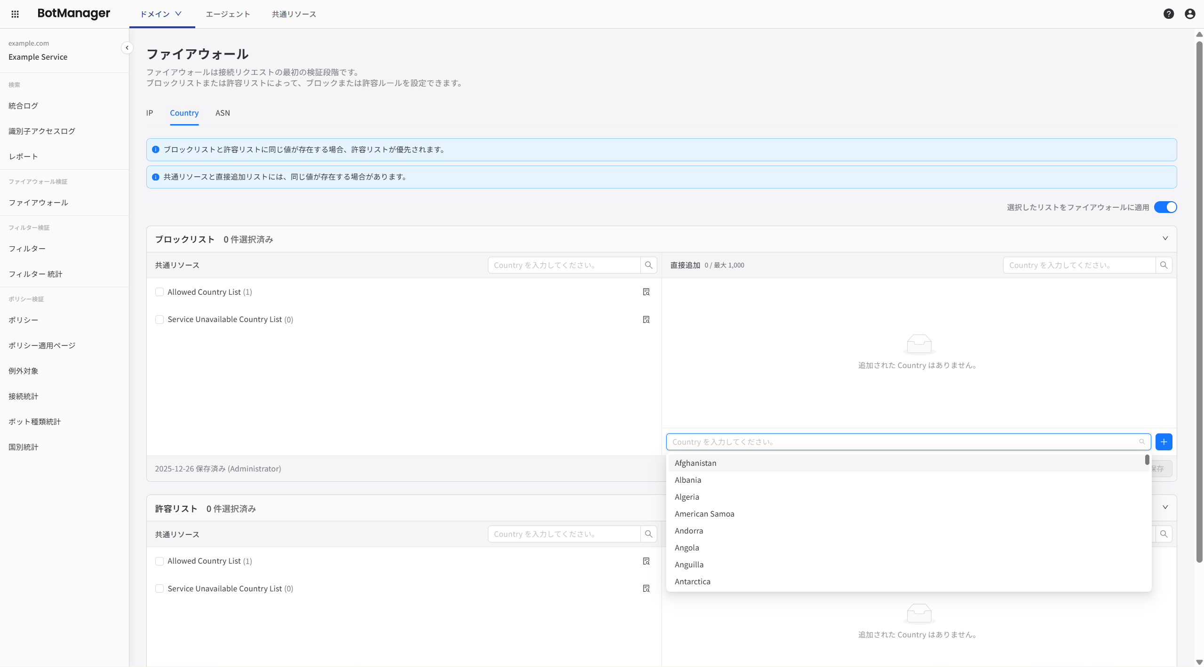
Task: Click search icon in blocklist direct add
Action: [1164, 265]
